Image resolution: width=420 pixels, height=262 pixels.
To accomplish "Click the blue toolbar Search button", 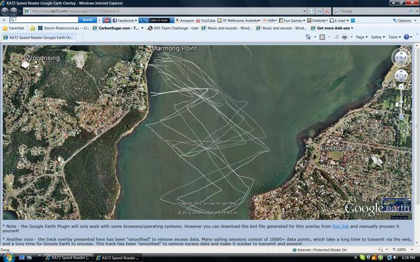I will pyautogui.click(x=88, y=20).
